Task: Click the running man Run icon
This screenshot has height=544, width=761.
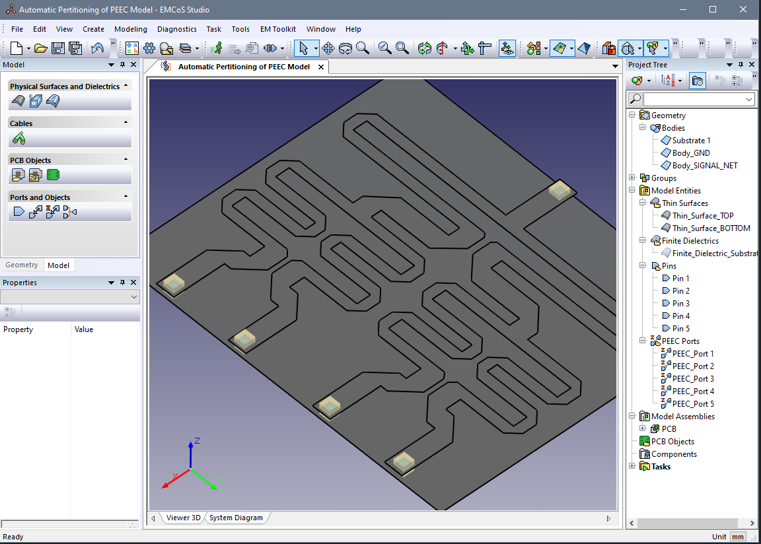Action: pos(216,48)
